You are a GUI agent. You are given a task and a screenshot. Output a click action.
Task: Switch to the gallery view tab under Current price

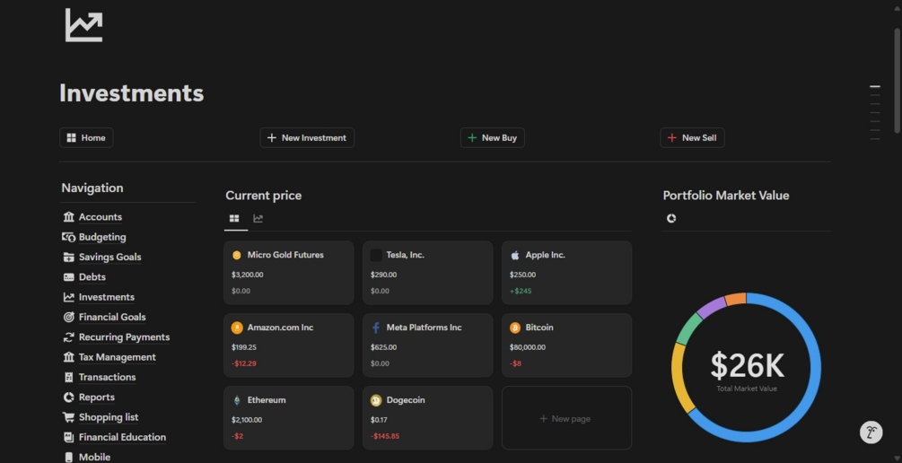[234, 219]
